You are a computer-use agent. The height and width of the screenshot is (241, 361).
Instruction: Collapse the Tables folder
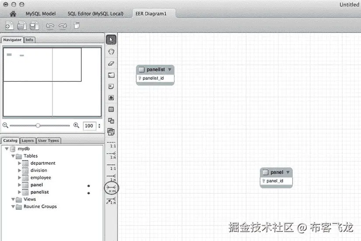(13, 156)
